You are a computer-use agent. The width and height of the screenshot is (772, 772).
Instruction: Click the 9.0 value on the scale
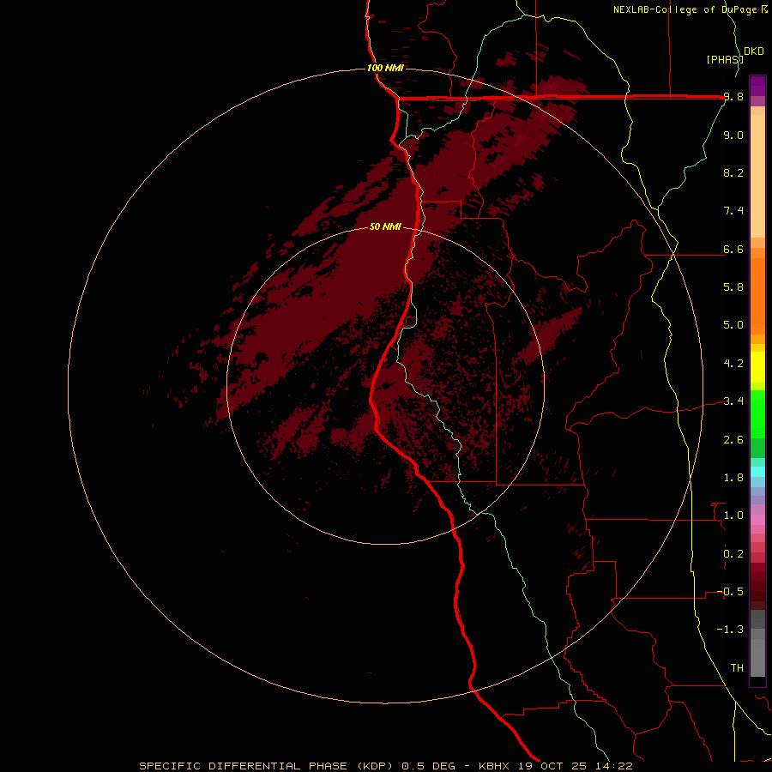click(733, 135)
